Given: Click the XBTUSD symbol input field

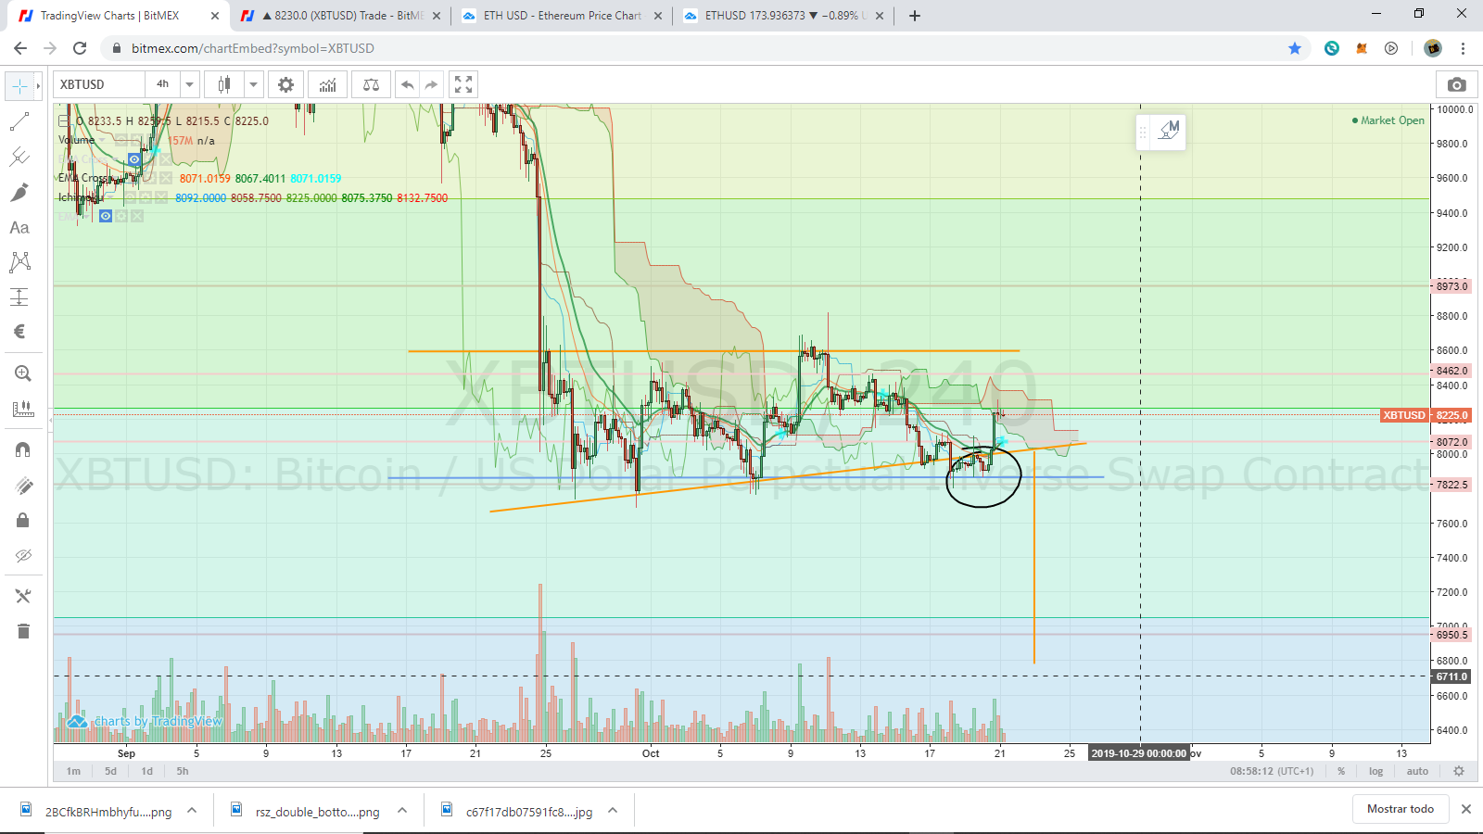Looking at the screenshot, I should click(98, 84).
